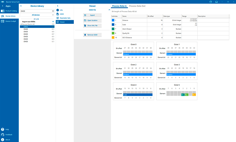The image size is (236, 142).
Task: Click the Export button
Action: 92,15
